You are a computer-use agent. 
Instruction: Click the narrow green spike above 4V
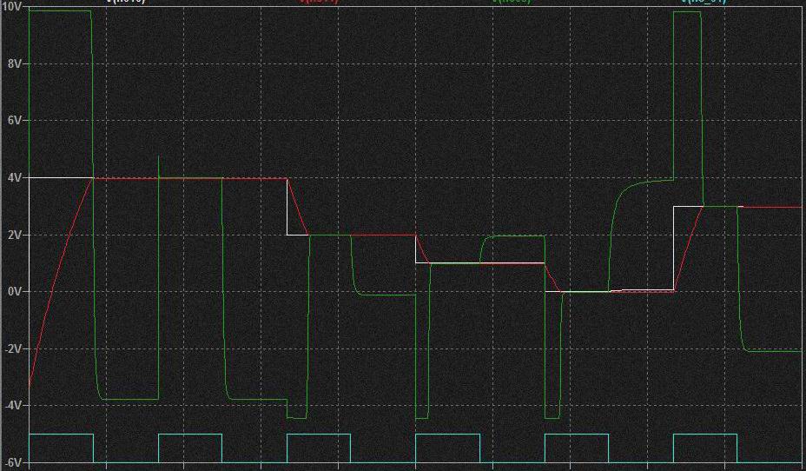[x=159, y=165]
